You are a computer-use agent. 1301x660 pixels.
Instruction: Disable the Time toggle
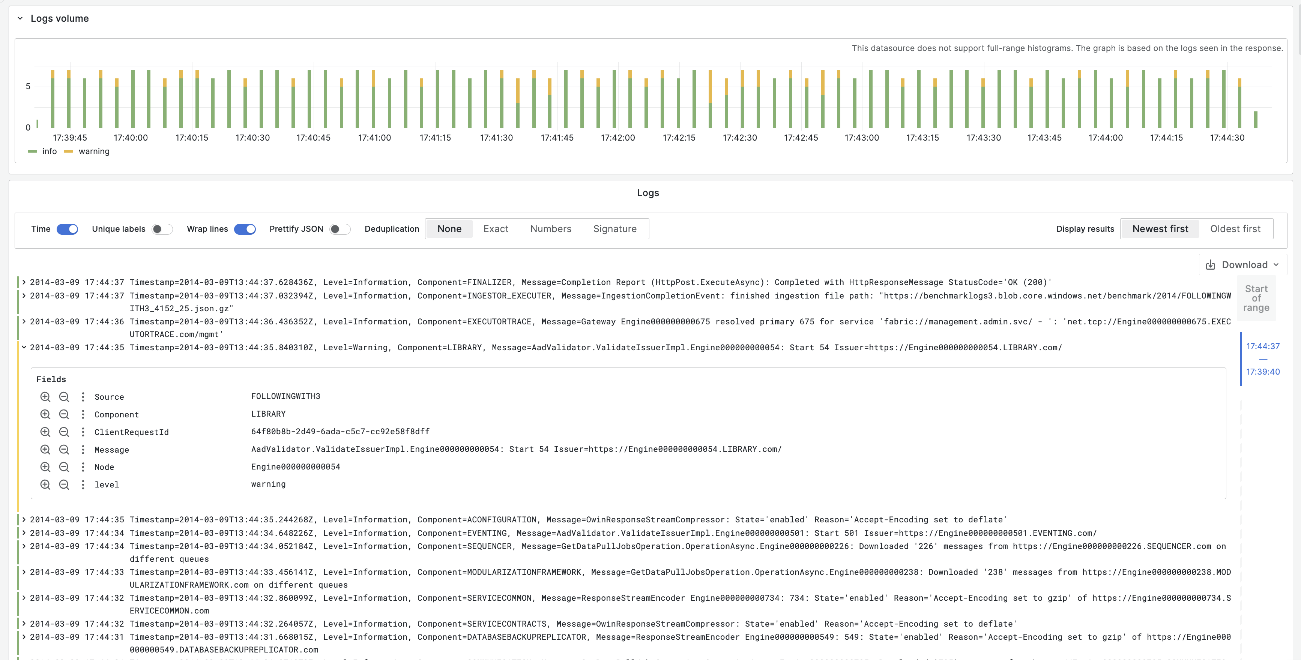tap(67, 229)
